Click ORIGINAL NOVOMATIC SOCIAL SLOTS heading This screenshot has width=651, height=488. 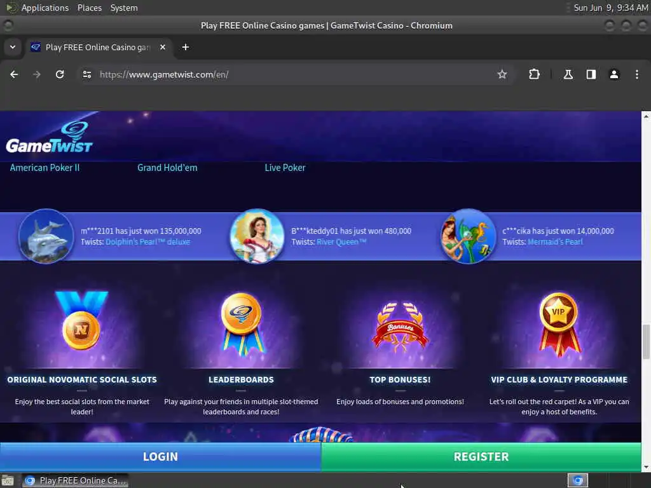(82, 380)
